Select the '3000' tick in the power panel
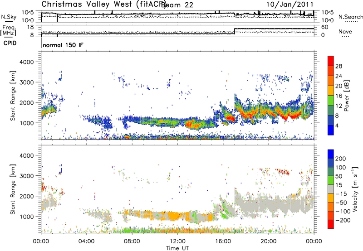Image resolution: width=363 pixels, height=251 pixels. (x=27, y=82)
